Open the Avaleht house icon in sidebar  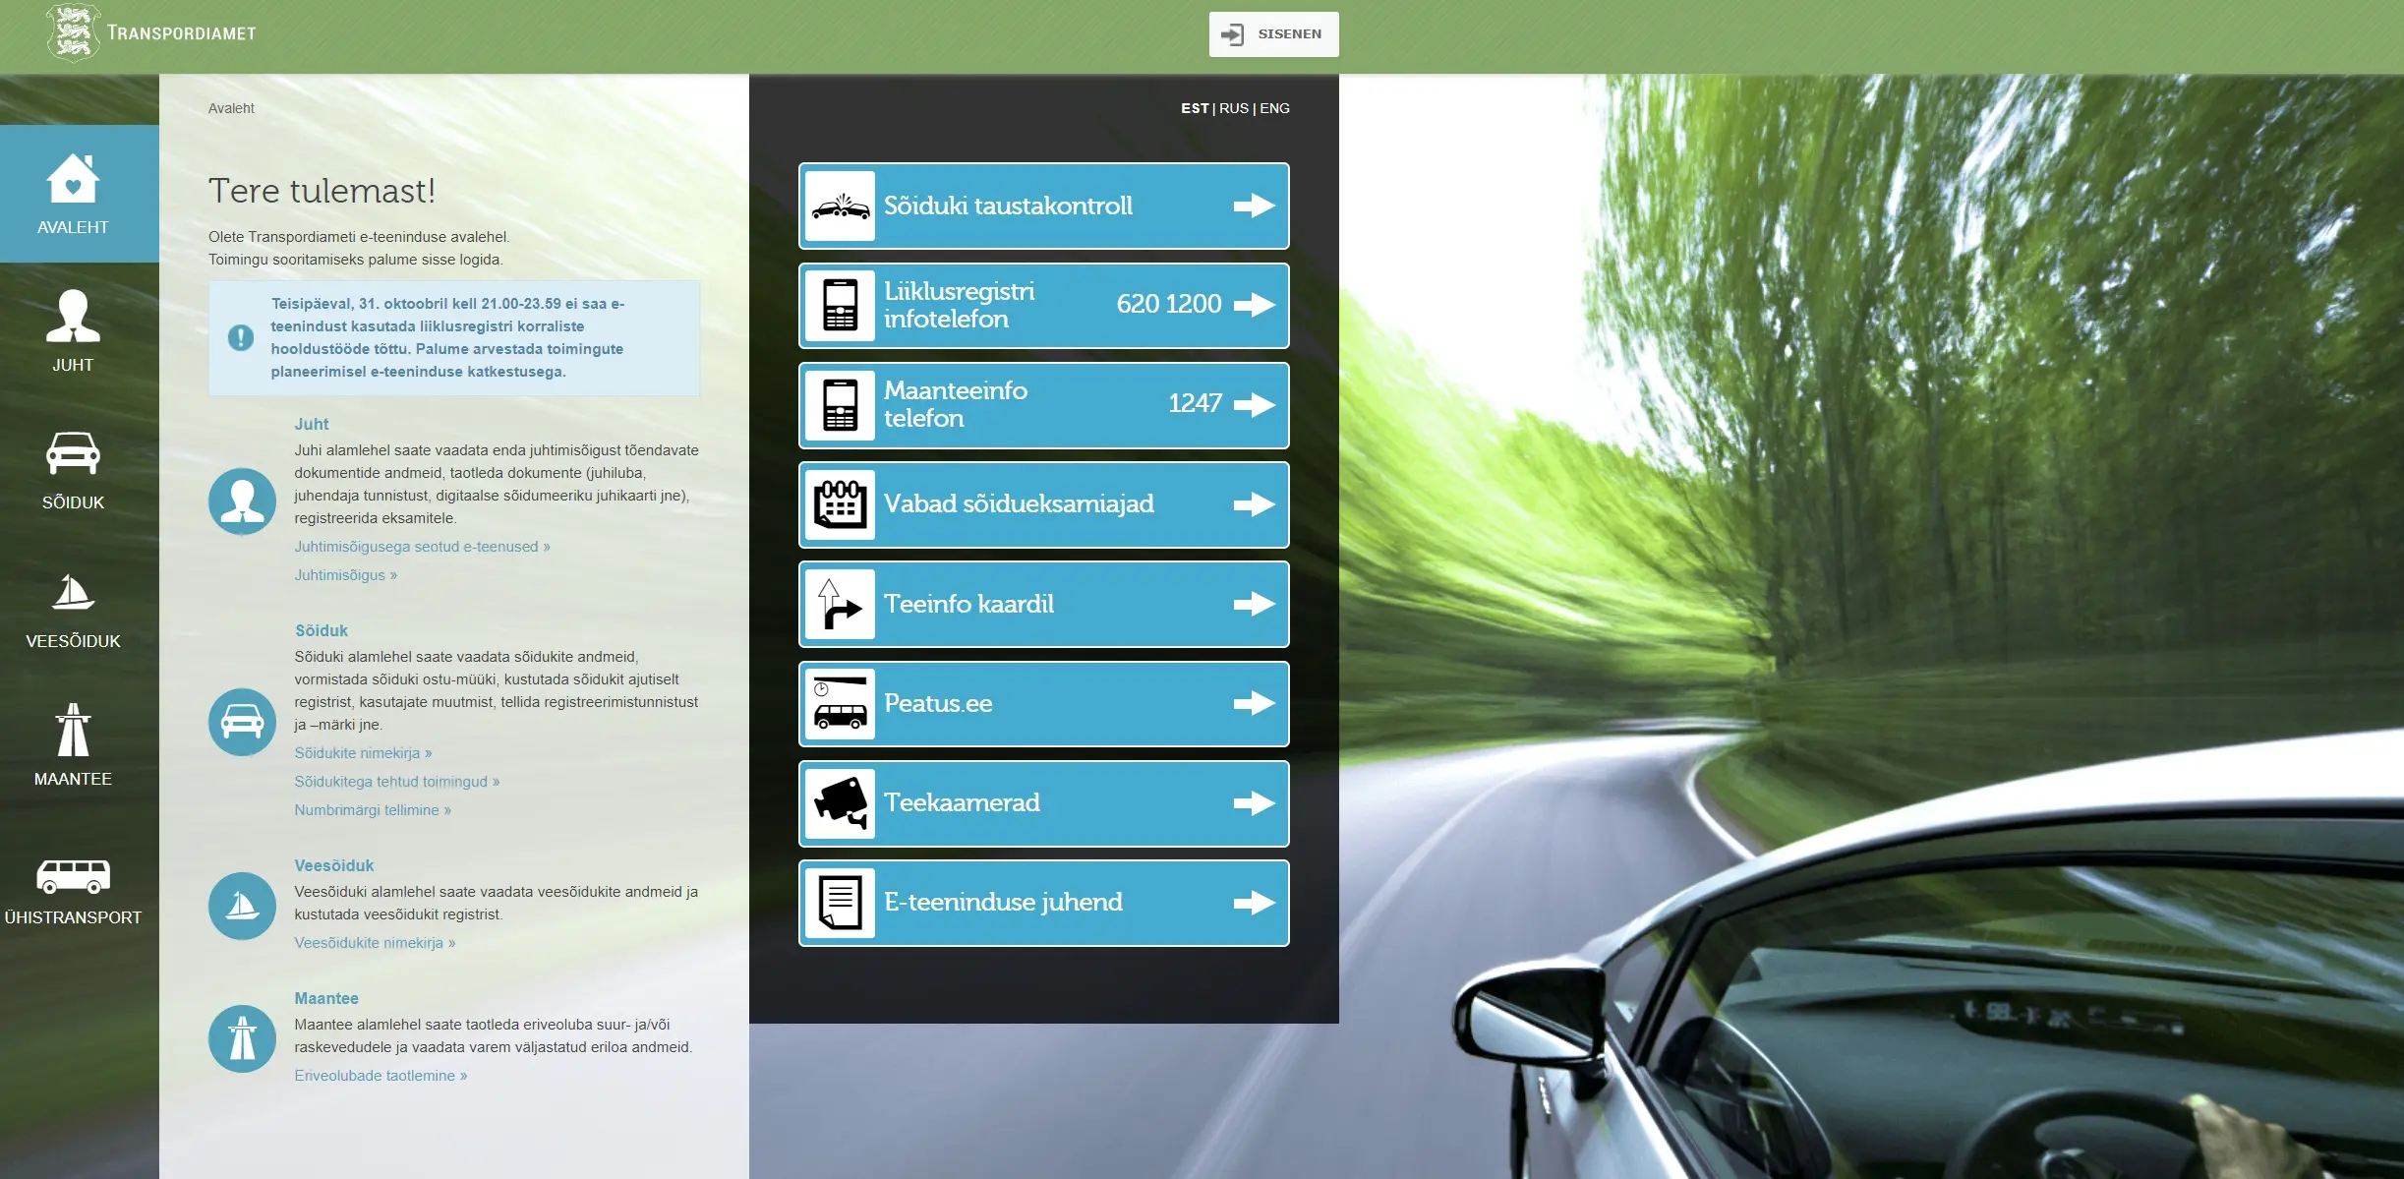73,179
